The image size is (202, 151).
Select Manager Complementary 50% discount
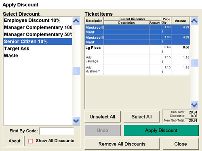click(38, 35)
